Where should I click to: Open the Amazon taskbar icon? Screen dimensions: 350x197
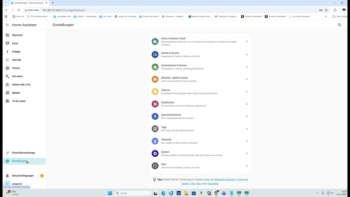tap(201, 193)
